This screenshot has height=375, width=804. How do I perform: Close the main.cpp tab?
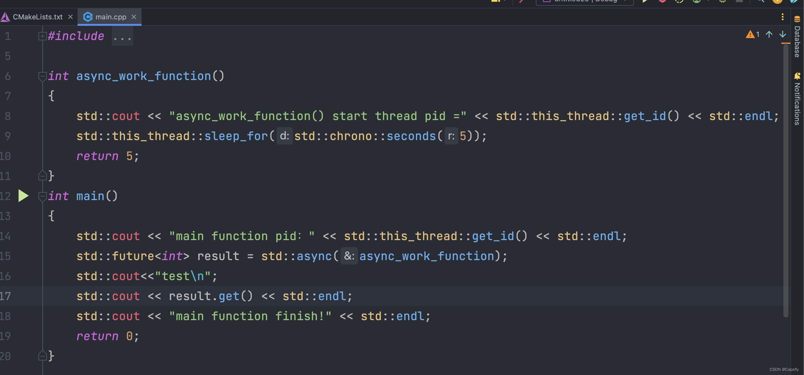[133, 17]
